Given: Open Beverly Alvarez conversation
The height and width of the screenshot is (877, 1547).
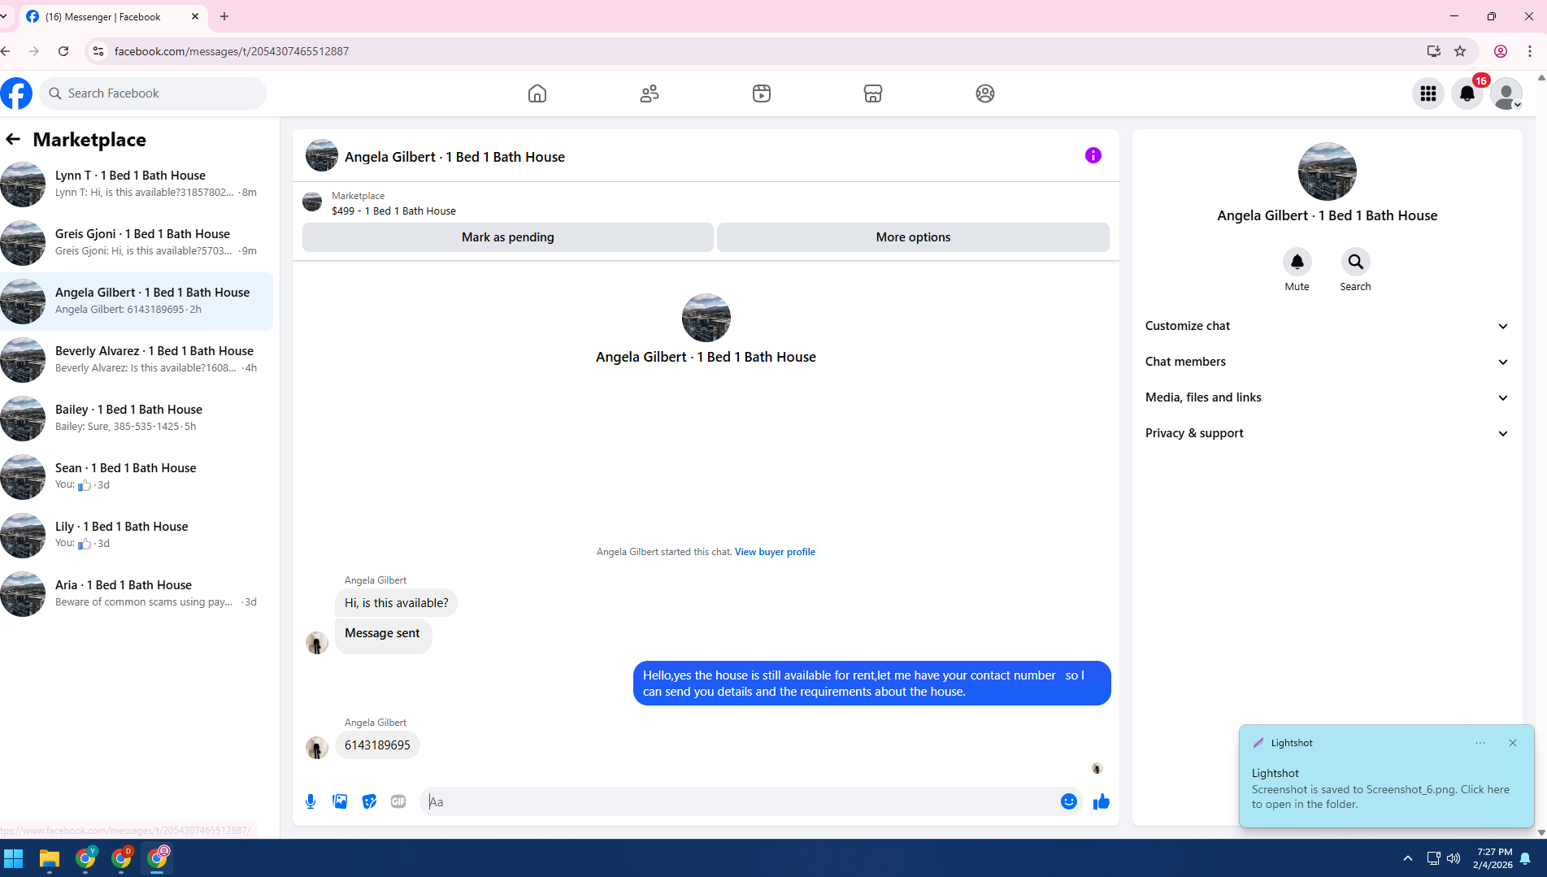Looking at the screenshot, I should click(137, 359).
